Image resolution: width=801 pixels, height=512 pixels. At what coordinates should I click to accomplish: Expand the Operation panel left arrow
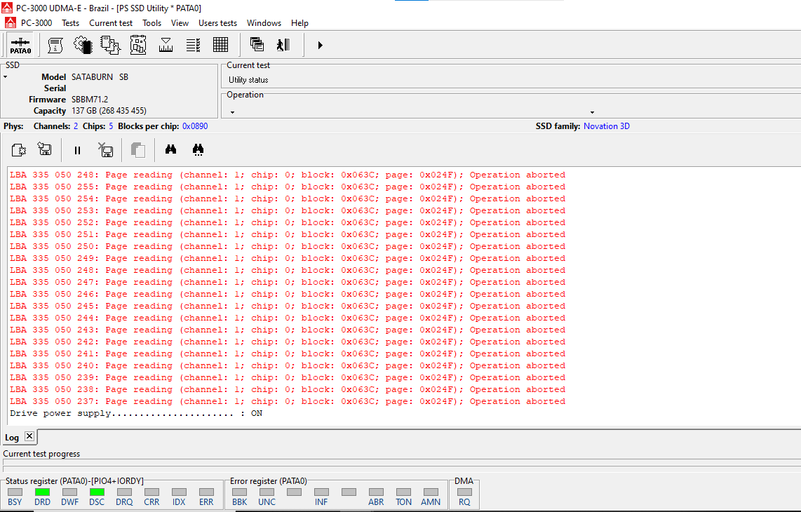point(232,112)
